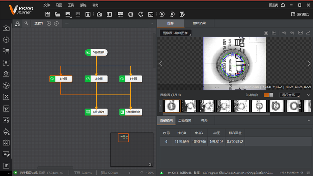Open the folder icon to load solution
Image resolution: width=313 pixels, height=176 pixels.
pyautogui.click(x=57, y=14)
